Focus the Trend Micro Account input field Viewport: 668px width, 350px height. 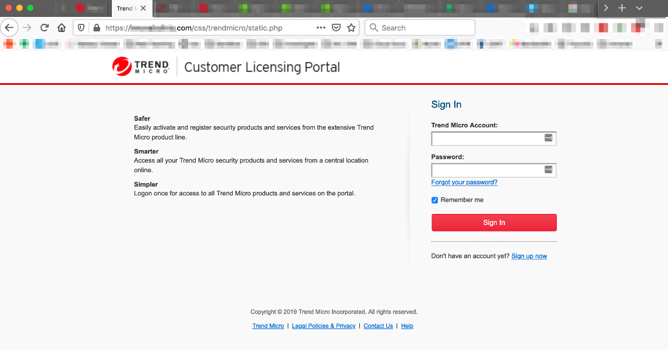487,138
